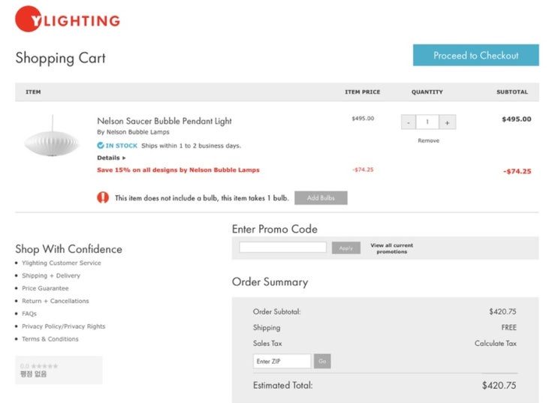This screenshot has height=403, width=558.
Task: Click Proceed to Checkout button
Action: point(475,56)
